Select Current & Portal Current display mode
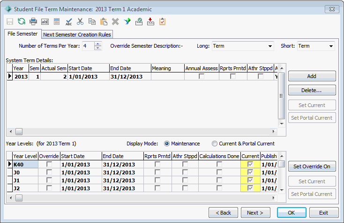This screenshot has height=223, width=344. coord(215,144)
